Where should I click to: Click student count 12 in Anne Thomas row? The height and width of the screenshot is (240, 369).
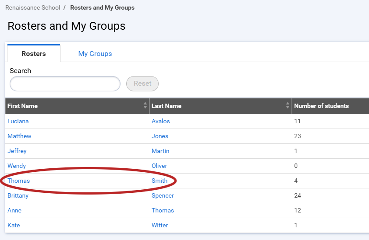point(298,210)
